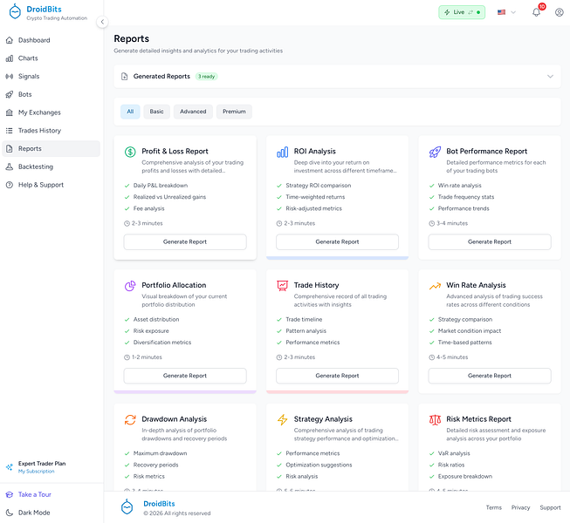Expand the Generated Reports section
This screenshot has width=570, height=523.
[x=550, y=76]
